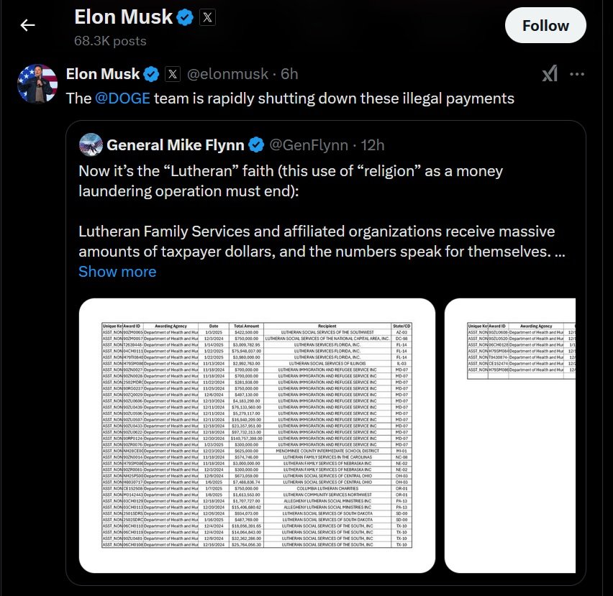Click the Elon Musk name in page header
The image size is (613, 596).
point(123,17)
